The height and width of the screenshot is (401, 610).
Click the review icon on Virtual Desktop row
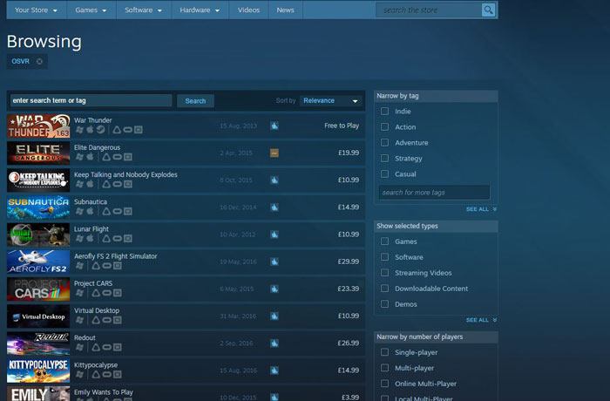(x=274, y=316)
